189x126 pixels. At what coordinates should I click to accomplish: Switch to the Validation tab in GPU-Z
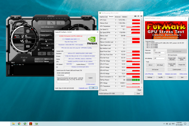(x=125, y=17)
